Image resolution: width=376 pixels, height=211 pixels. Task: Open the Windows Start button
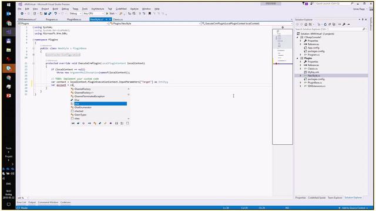[9, 5]
